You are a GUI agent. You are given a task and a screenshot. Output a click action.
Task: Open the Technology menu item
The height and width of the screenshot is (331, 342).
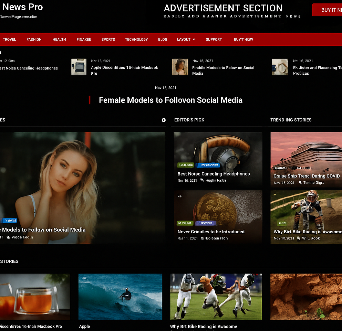point(136,40)
